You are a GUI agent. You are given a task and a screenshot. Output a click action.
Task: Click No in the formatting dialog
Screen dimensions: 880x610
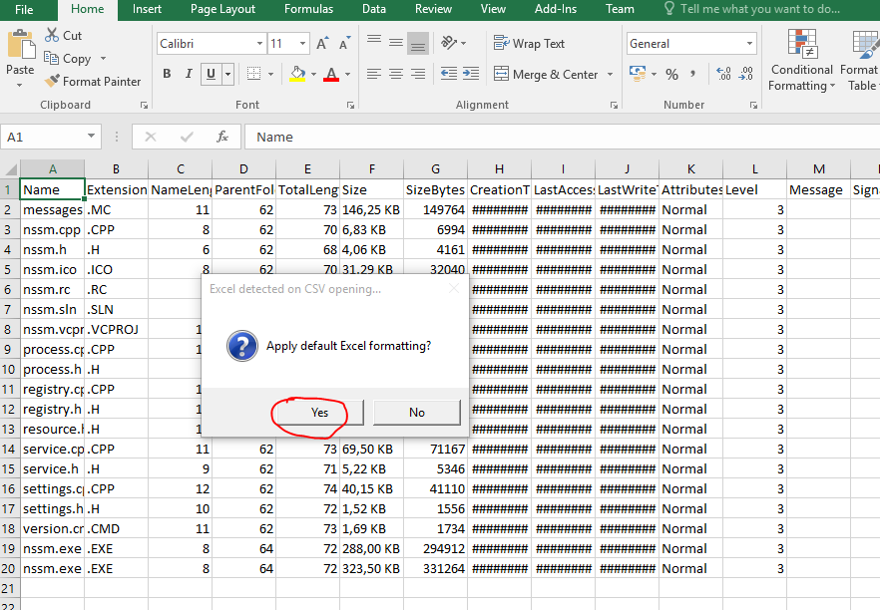coord(416,413)
